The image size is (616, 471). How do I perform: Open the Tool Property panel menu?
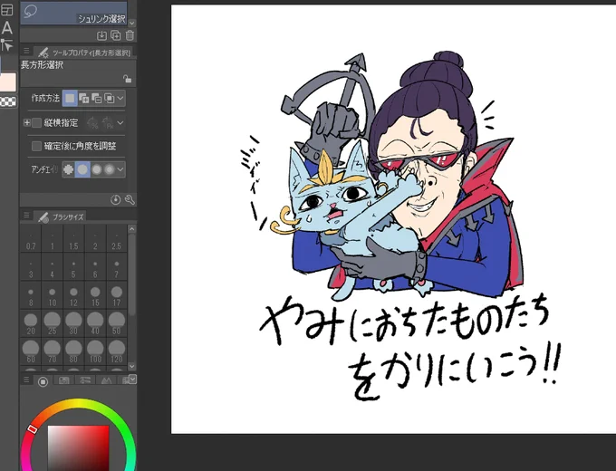point(26,51)
